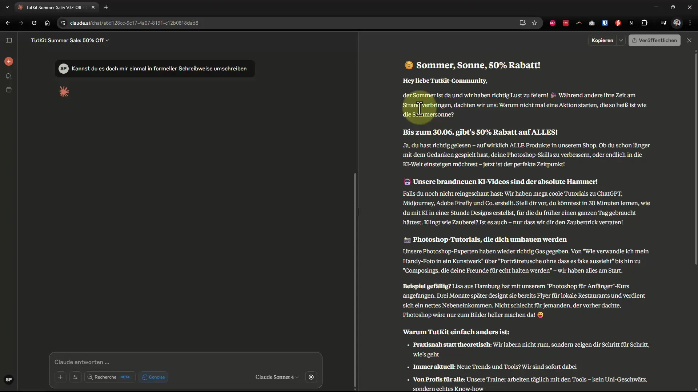The height and width of the screenshot is (392, 698).
Task: Open the Claude Sonnet 4 model selector
Action: tap(277, 377)
